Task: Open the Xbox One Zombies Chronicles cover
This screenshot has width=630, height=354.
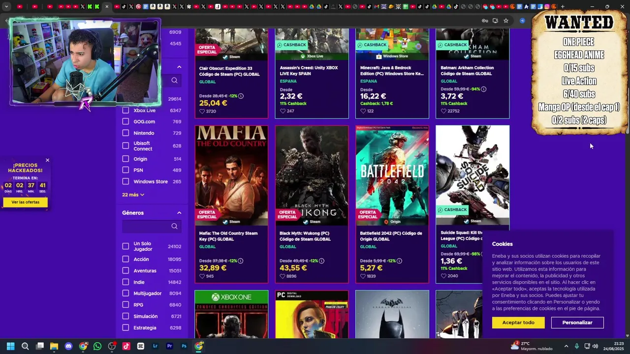Action: coord(231,314)
